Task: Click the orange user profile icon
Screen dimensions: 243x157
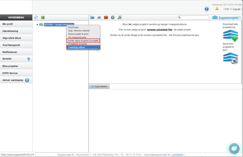Action: pos(217,9)
